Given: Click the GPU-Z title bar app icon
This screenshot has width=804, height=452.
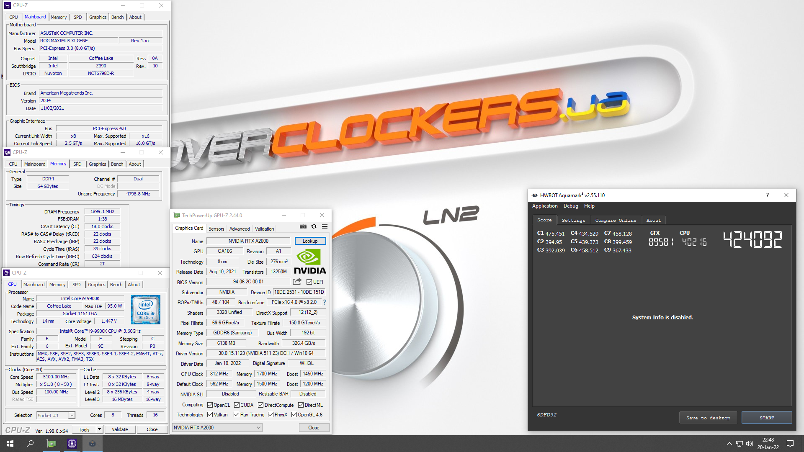Looking at the screenshot, I should [x=177, y=215].
